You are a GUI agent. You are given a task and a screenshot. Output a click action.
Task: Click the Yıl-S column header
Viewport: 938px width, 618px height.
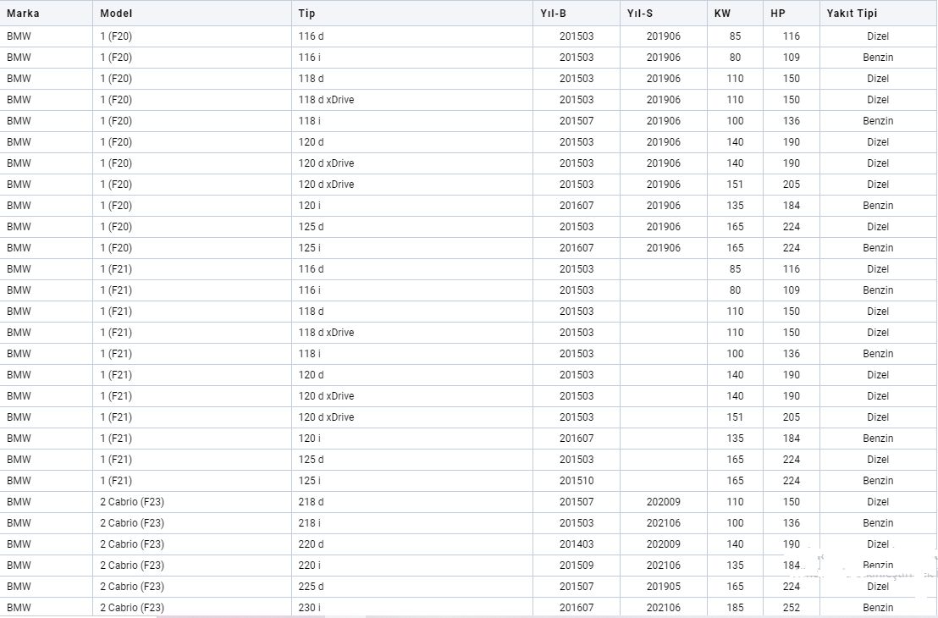640,14
